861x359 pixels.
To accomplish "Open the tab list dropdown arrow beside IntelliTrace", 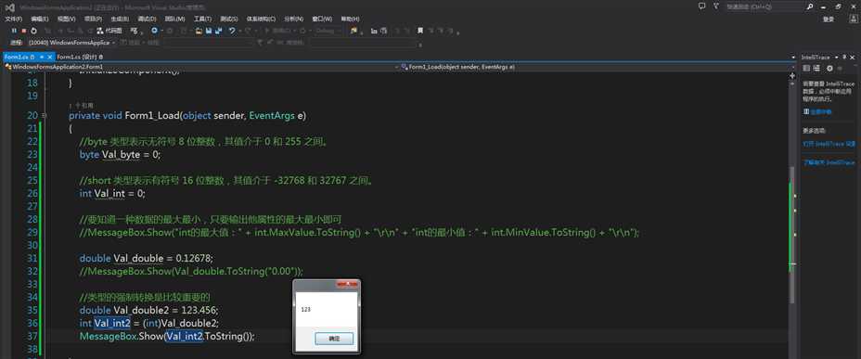I will point(793,58).
